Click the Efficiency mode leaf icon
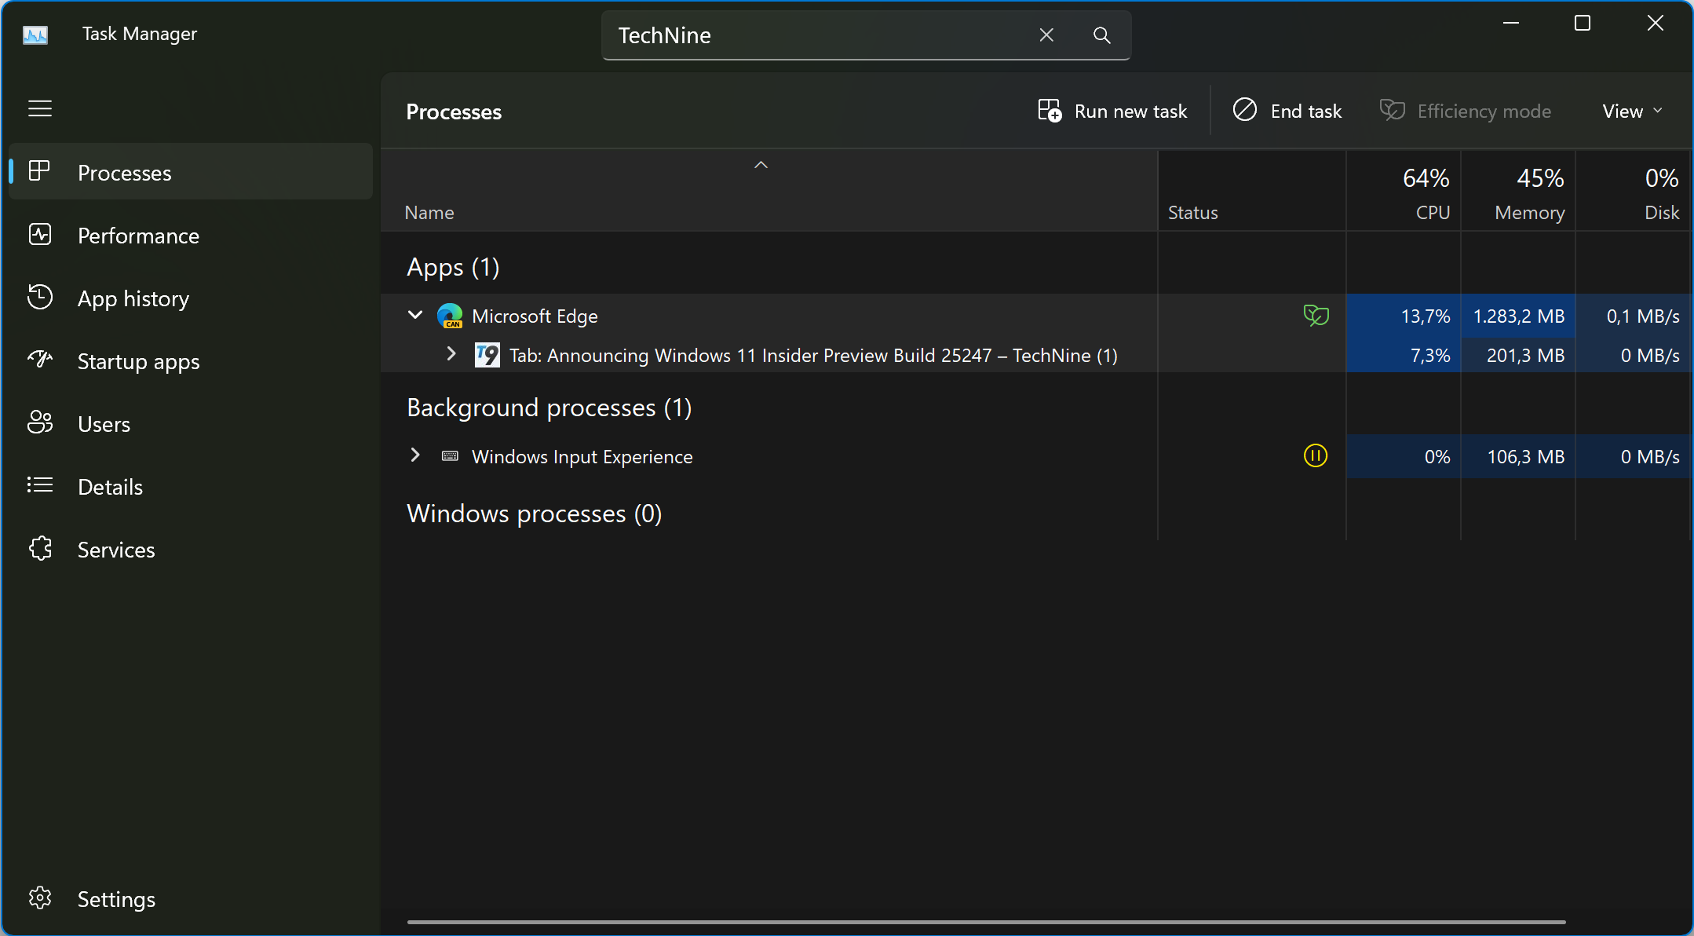 point(1393,111)
